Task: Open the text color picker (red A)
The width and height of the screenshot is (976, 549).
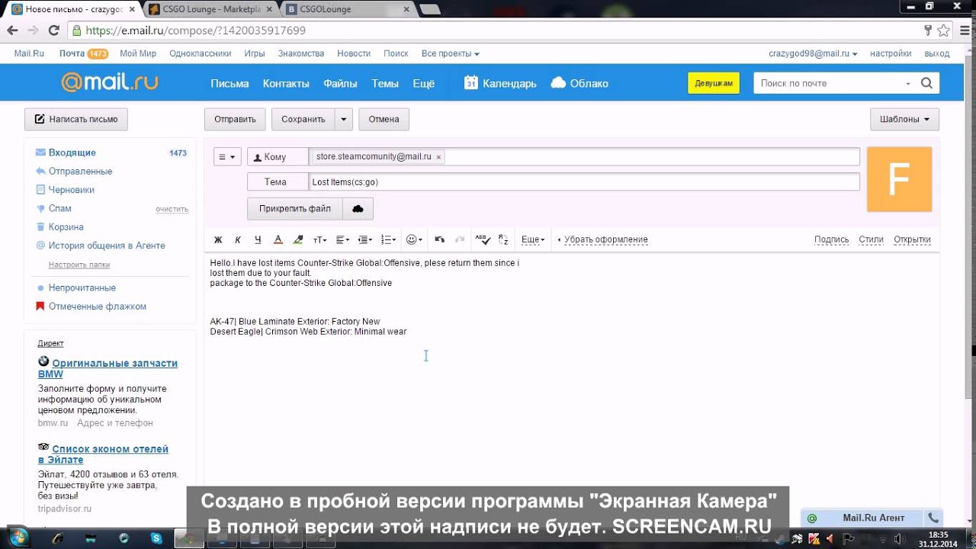Action: coord(278,239)
